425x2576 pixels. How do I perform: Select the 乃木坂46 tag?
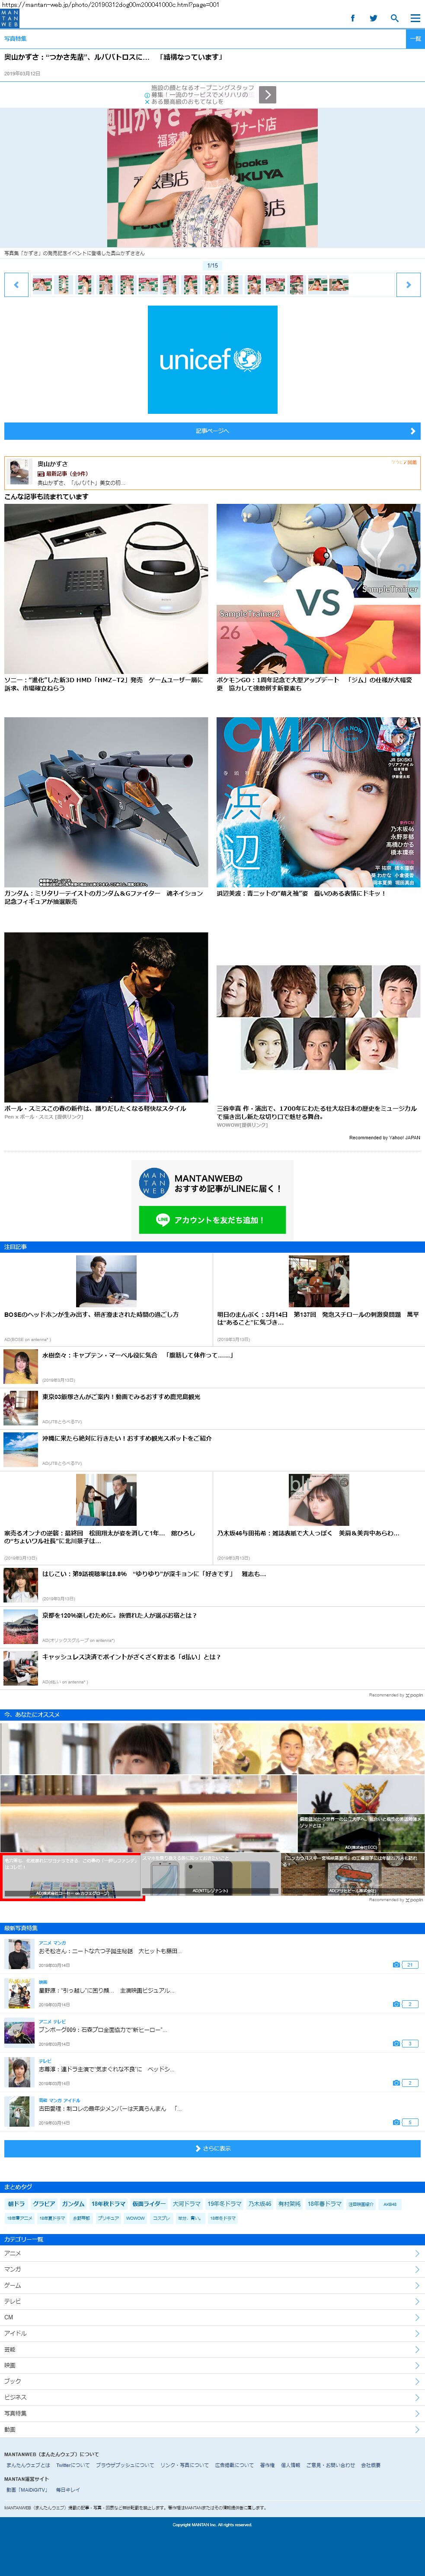click(x=259, y=2204)
